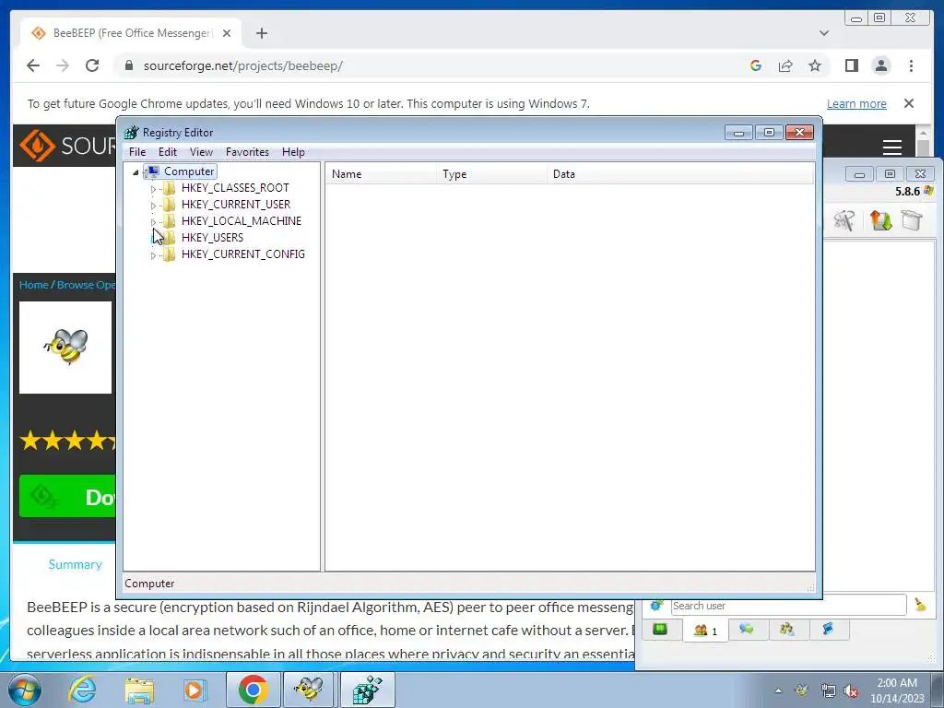Click the Data column header
The height and width of the screenshot is (708, 944).
(680, 174)
